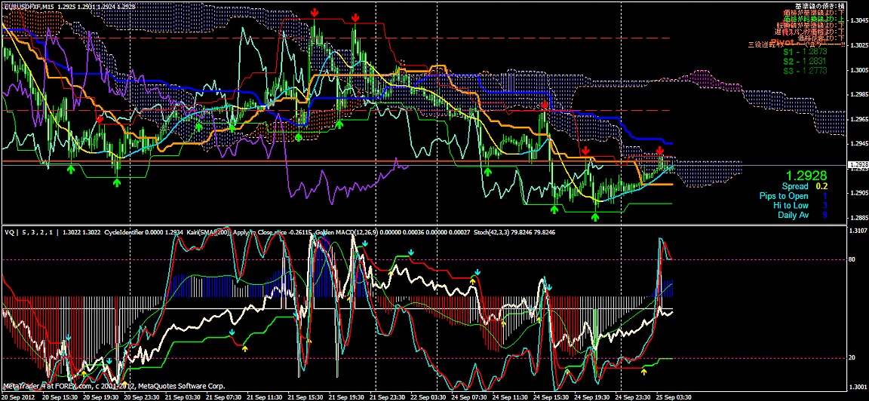
Task: Click the 1.3045 tick on price scale
Action: click(858, 21)
